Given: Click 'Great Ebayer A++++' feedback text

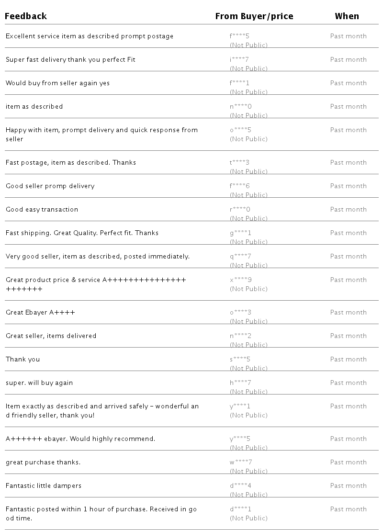Looking at the screenshot, I should (x=40, y=313).
